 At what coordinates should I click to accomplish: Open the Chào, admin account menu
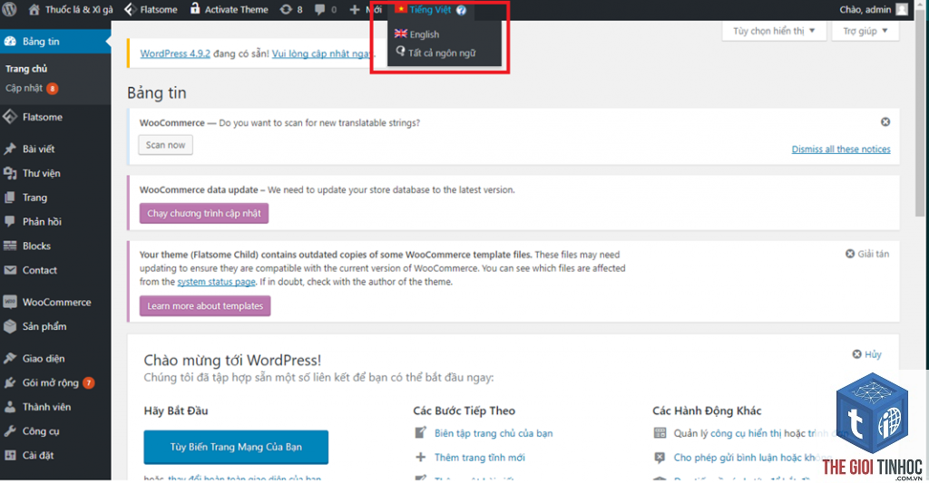click(x=874, y=9)
